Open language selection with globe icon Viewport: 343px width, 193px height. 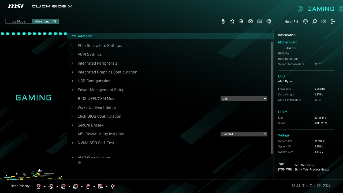pos(305,21)
